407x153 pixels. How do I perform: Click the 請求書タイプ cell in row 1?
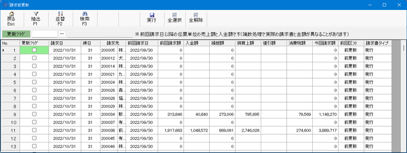(x=378, y=50)
